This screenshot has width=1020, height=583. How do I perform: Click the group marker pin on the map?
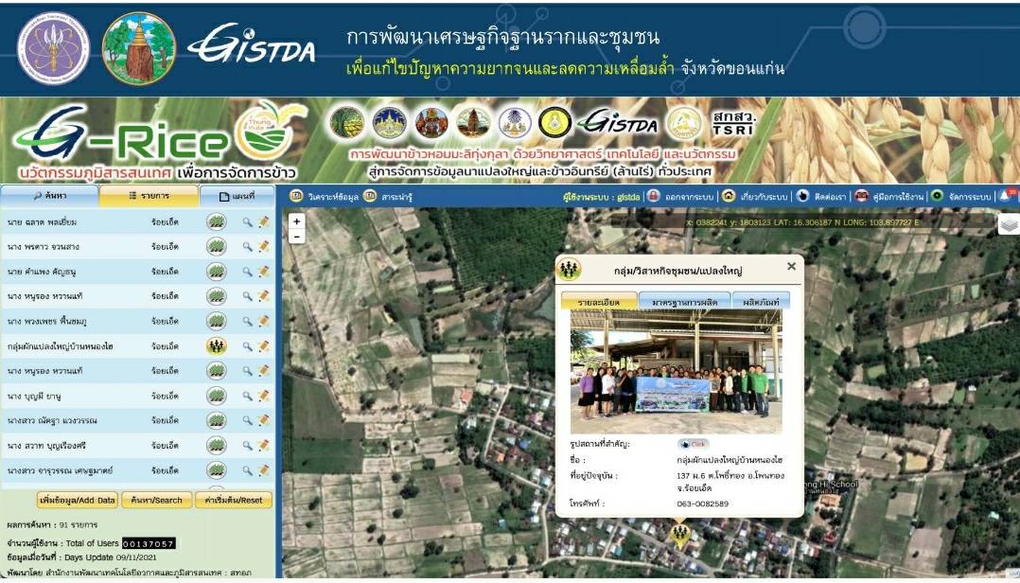[x=679, y=536]
